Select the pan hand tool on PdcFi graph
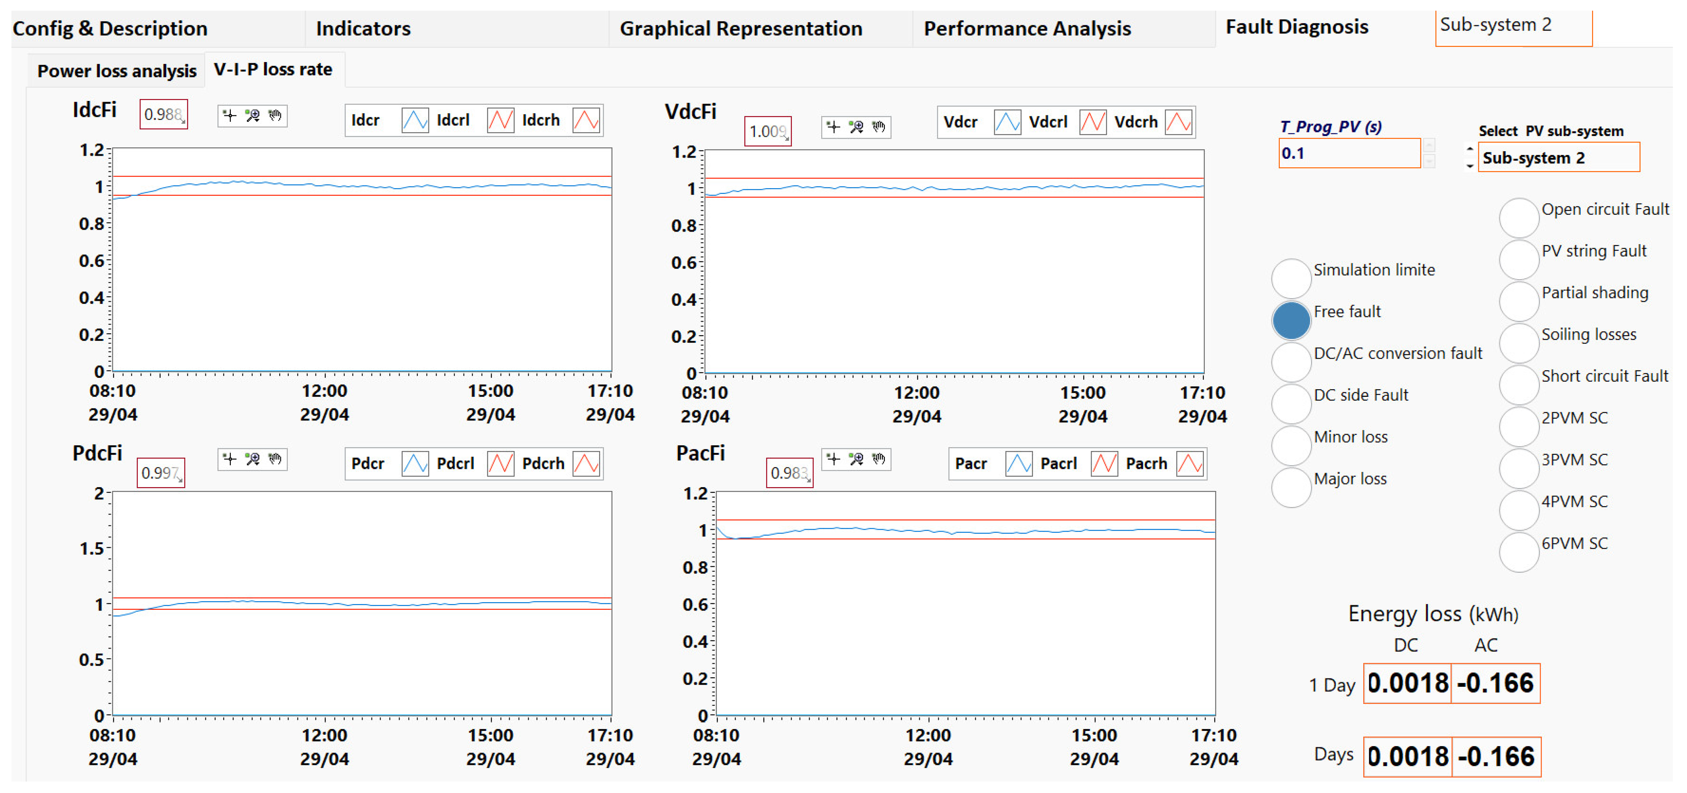Viewport: 1687px width, 793px height. (275, 459)
